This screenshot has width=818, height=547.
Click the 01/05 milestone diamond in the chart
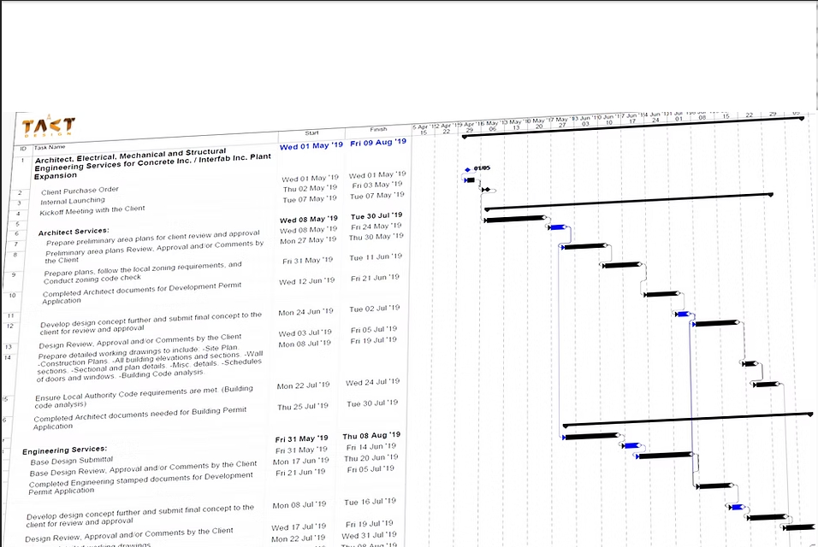coord(467,169)
